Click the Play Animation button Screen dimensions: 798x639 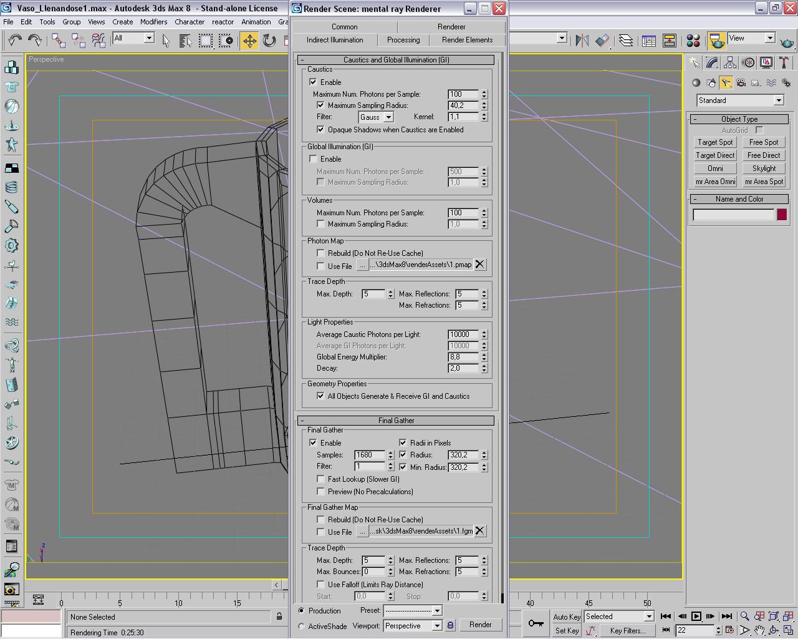click(x=696, y=617)
